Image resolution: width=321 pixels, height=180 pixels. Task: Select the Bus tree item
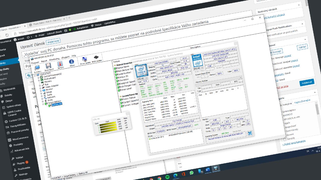[x=47, y=84]
